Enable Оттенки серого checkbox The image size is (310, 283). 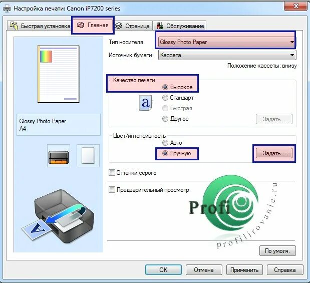112,173
